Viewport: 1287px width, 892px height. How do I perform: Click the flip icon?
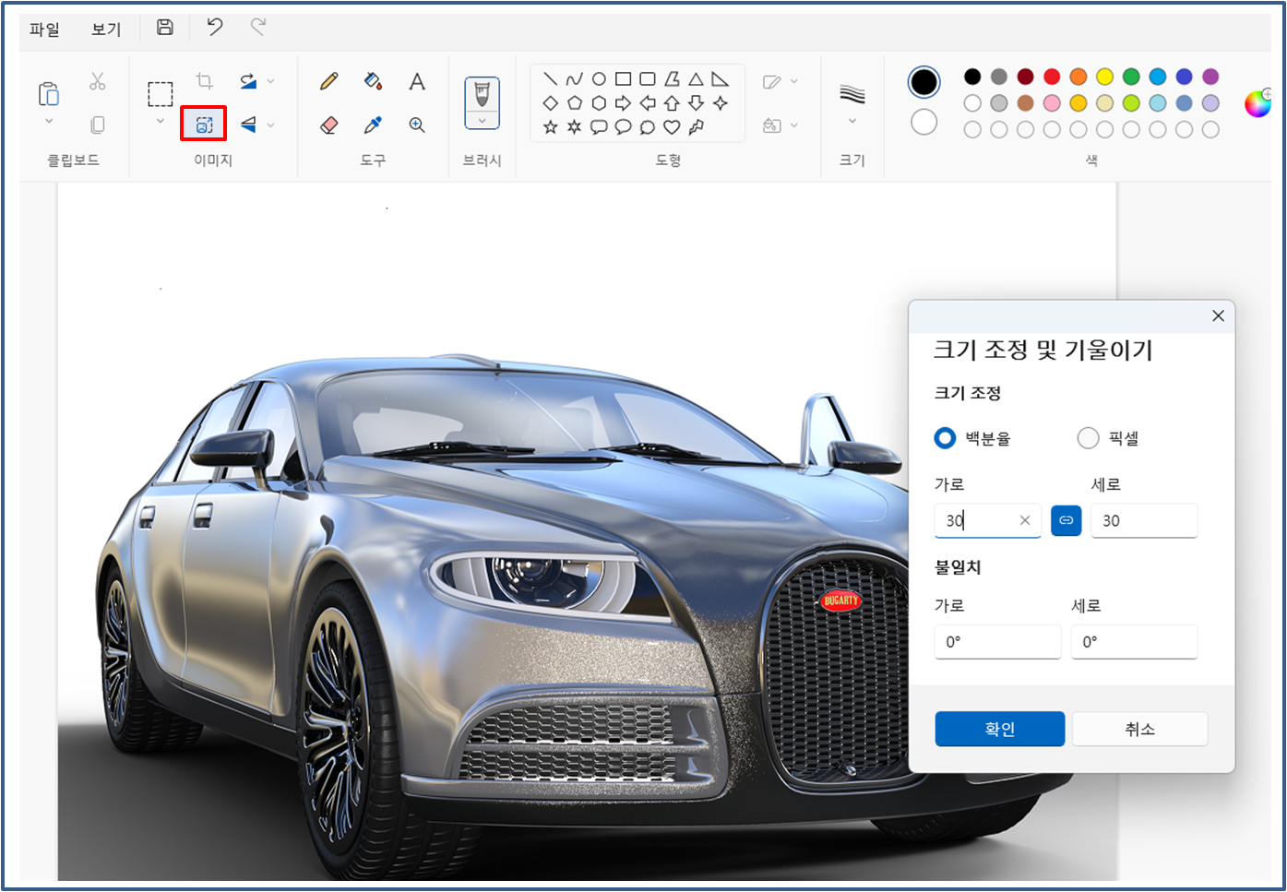[248, 125]
